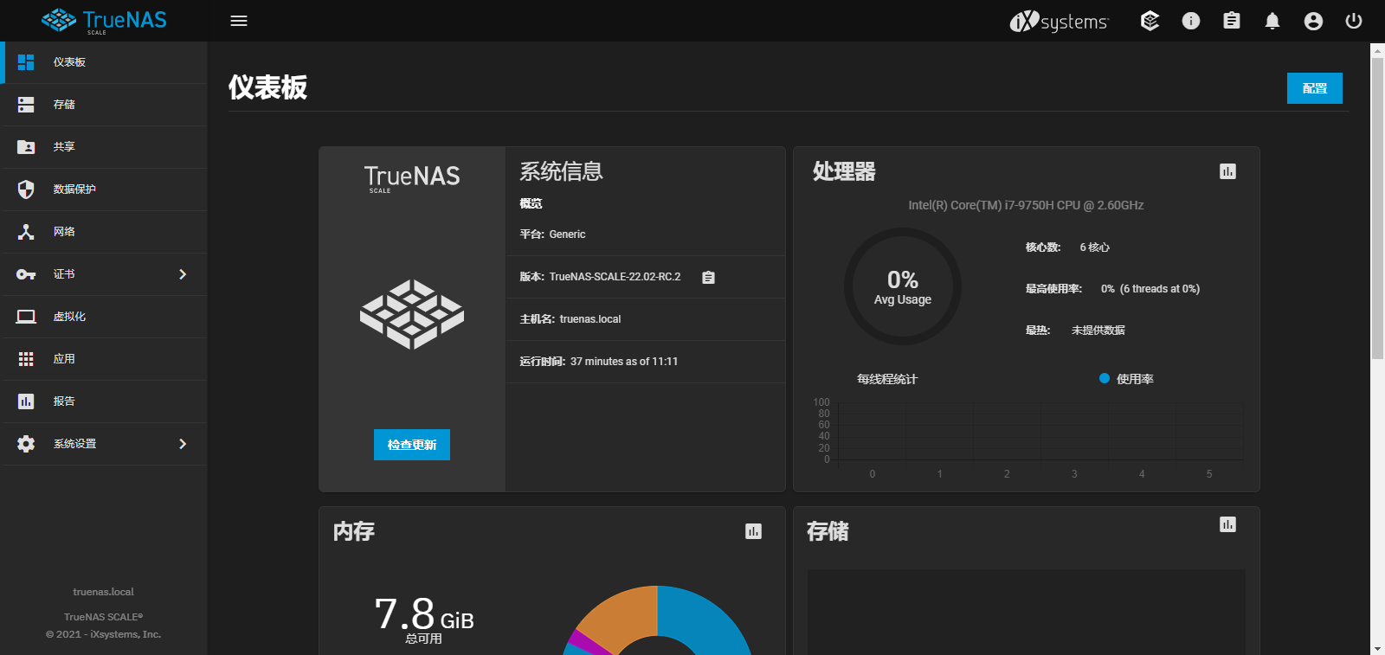Click the 版本 TrueNAS-SCALE-22.02-RC.2 text
Viewport: 1385px width, 655px height.
[x=600, y=277]
